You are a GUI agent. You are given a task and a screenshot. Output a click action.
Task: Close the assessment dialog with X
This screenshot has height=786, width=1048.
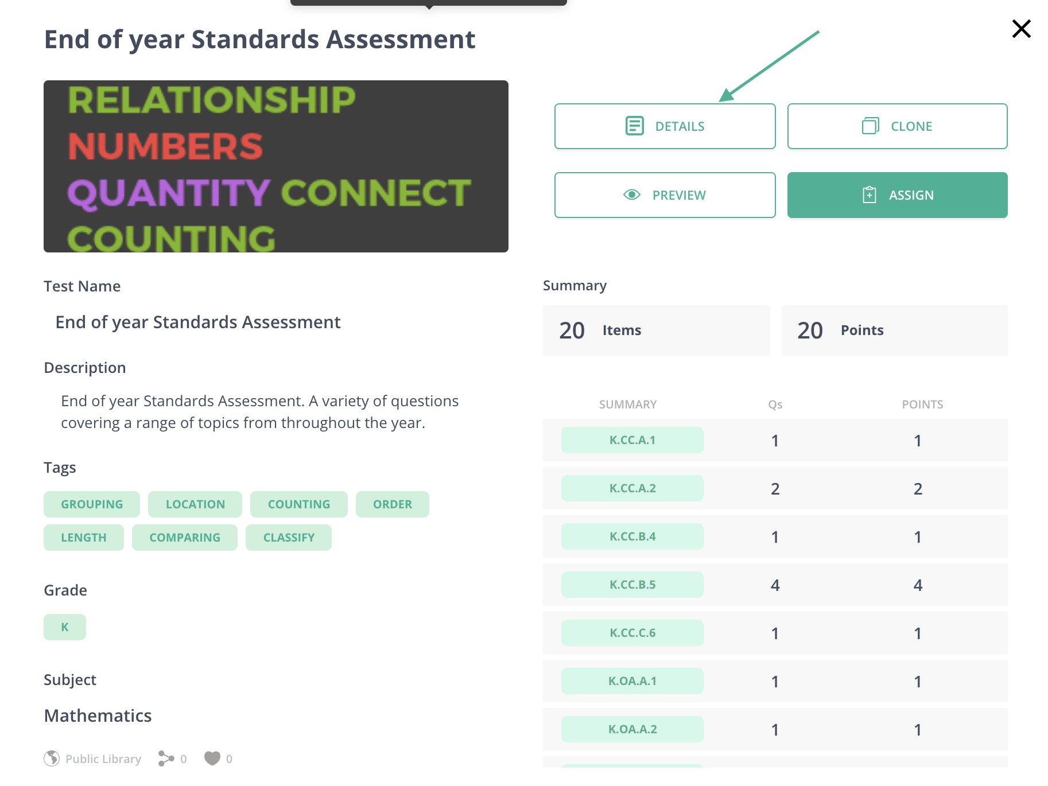click(x=1021, y=29)
